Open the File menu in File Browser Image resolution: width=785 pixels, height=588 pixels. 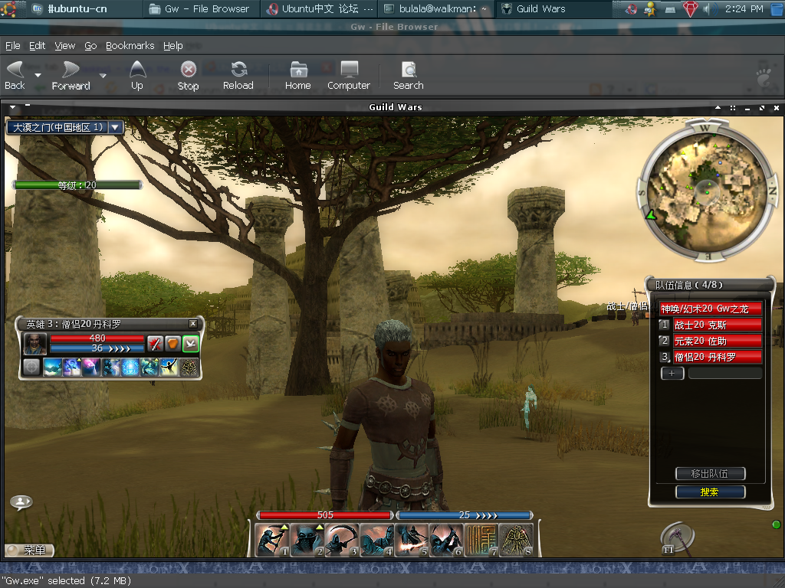click(x=13, y=46)
